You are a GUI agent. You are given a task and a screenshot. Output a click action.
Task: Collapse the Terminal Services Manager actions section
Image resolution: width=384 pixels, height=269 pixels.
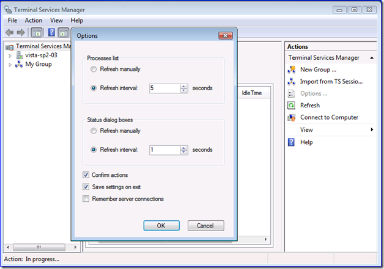(372, 58)
